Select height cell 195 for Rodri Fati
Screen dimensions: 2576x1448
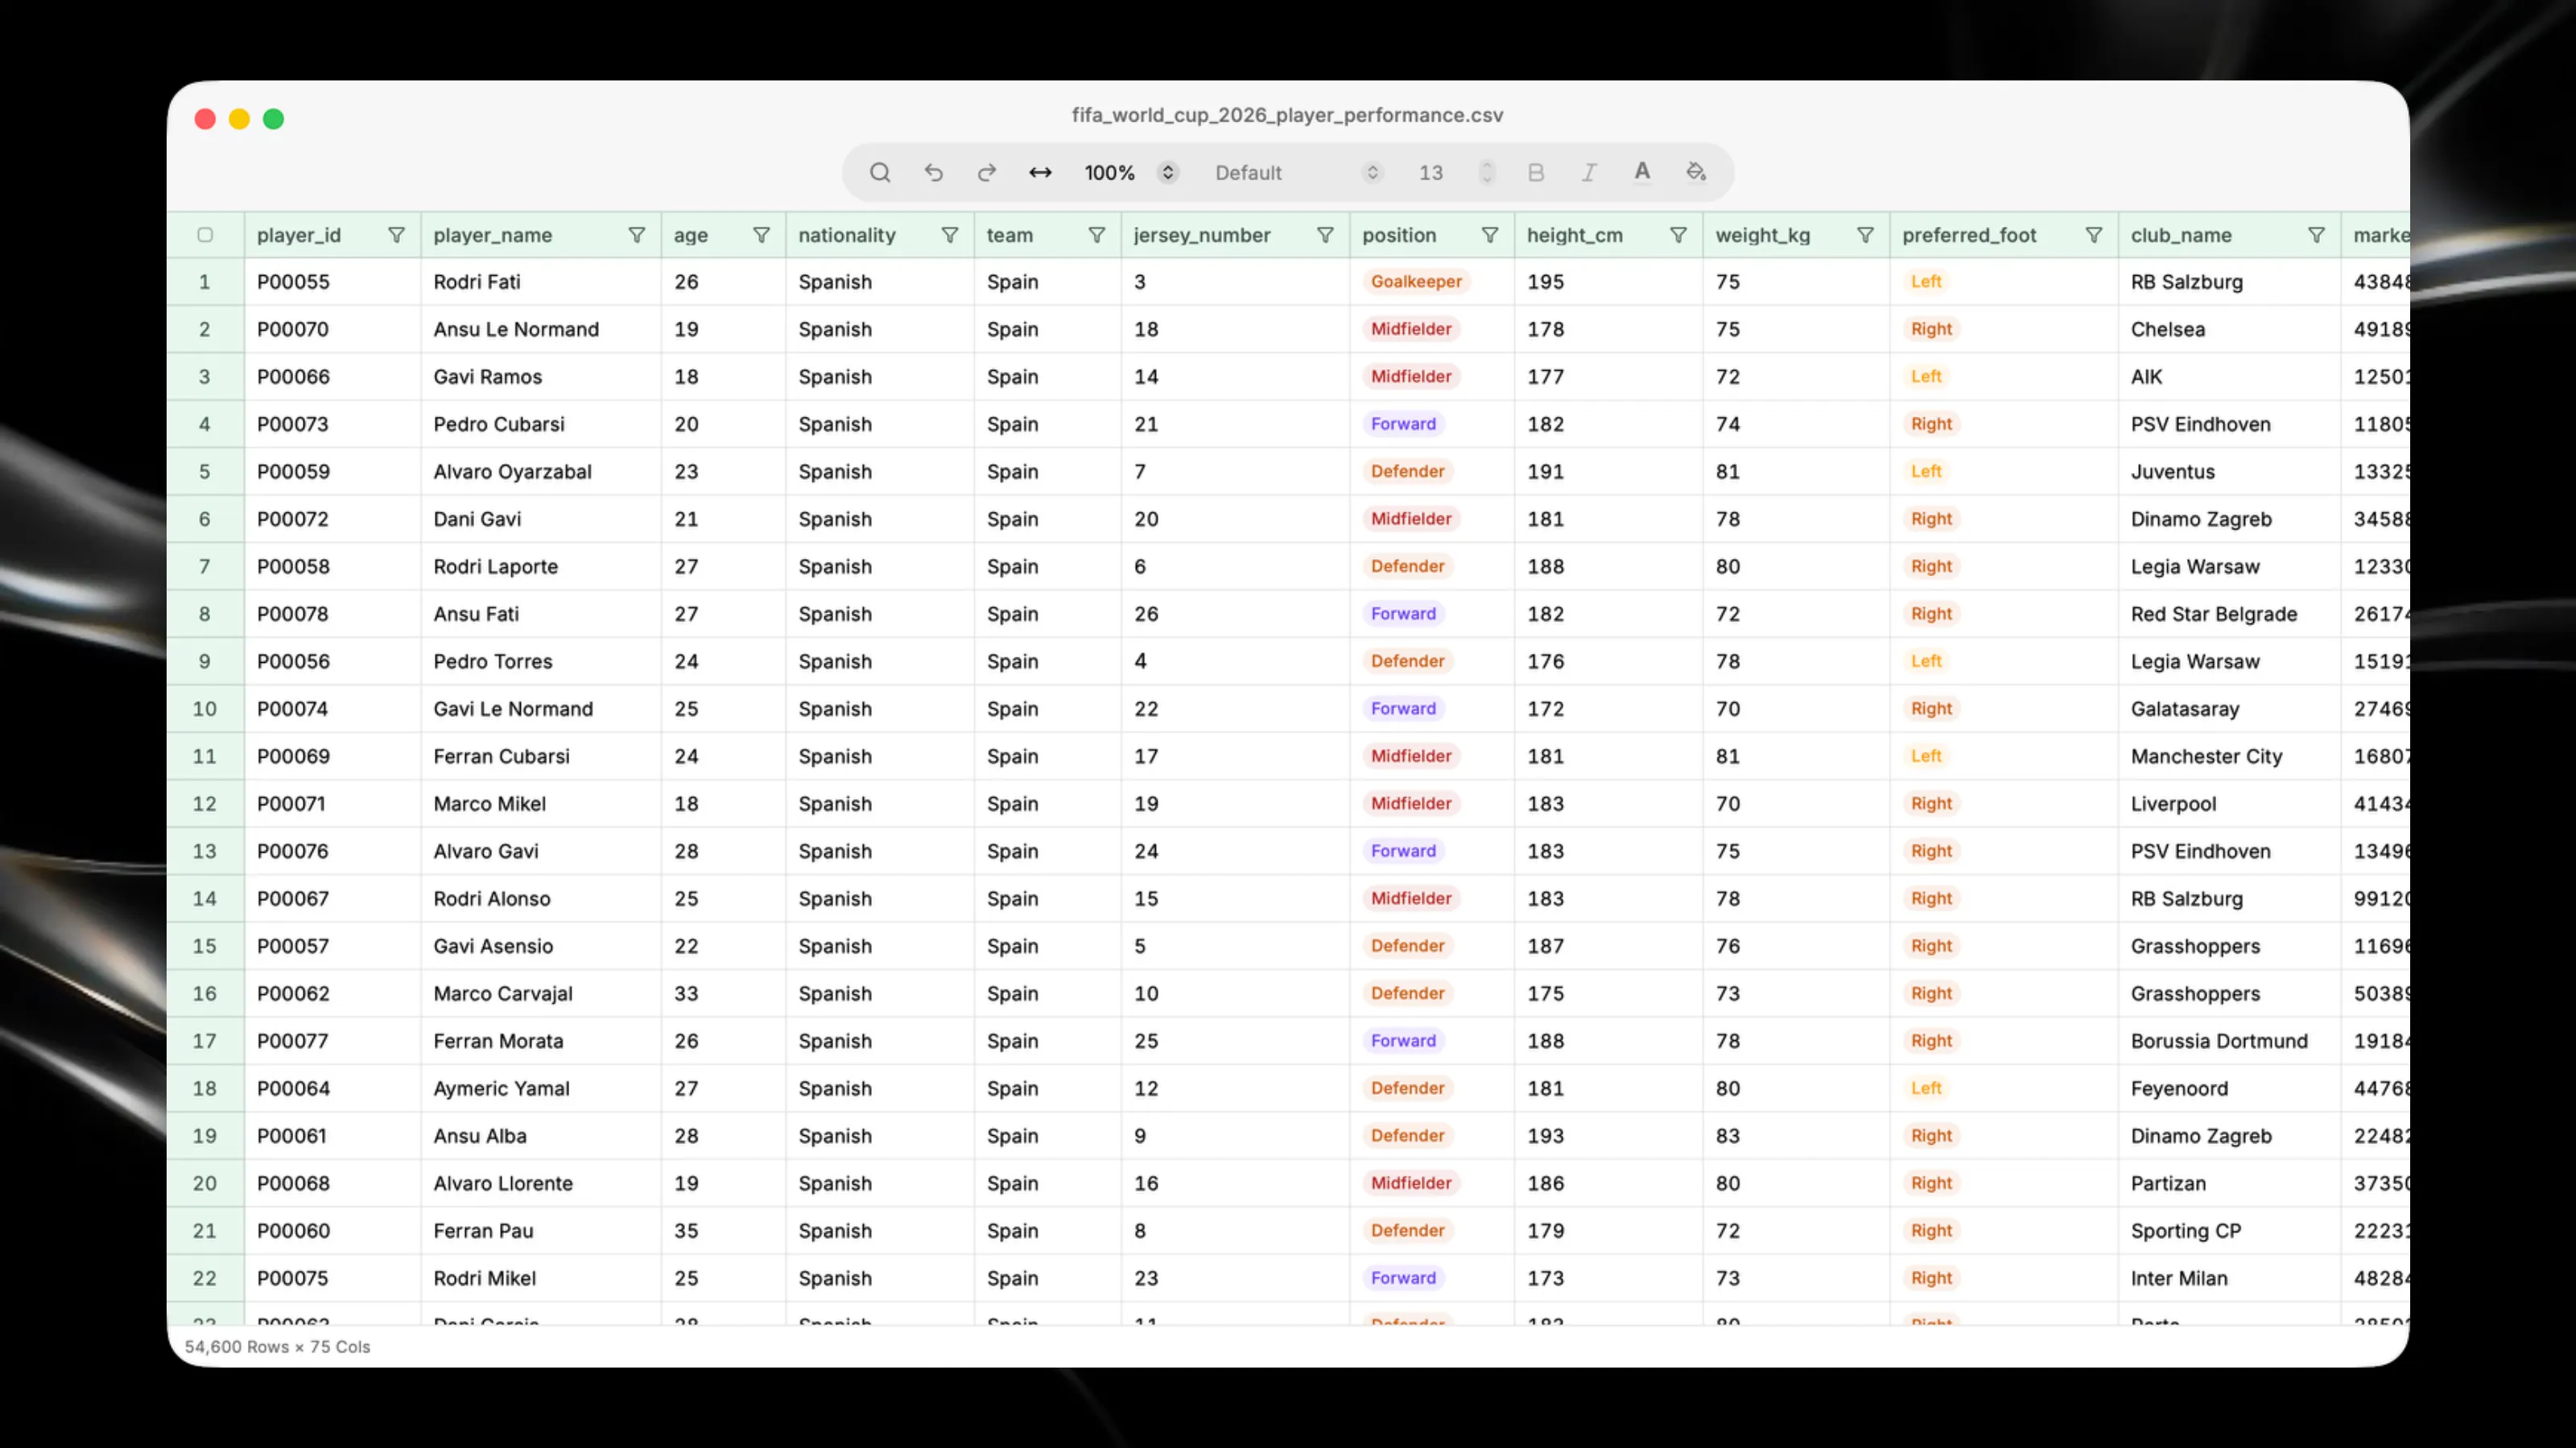pyautogui.click(x=1608, y=282)
